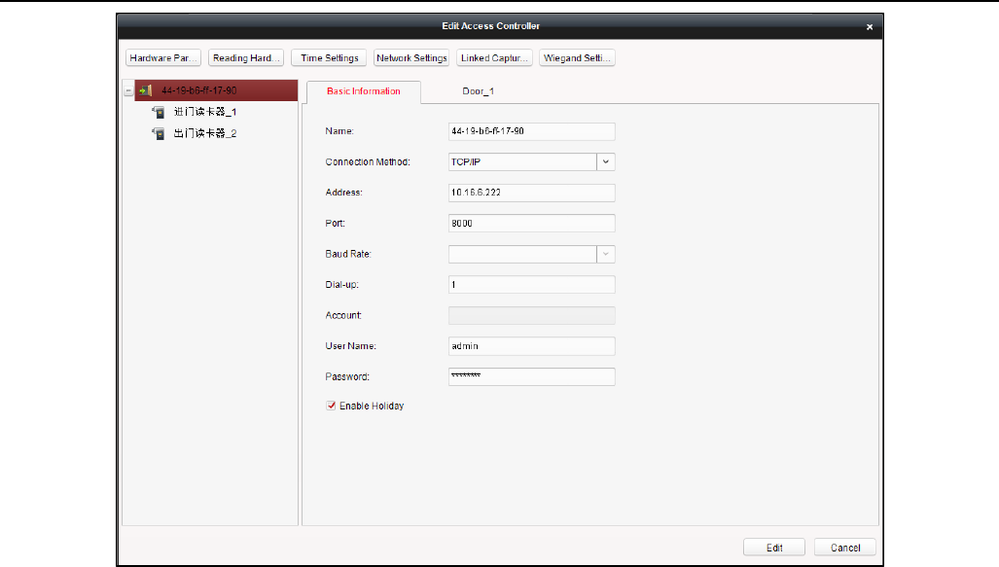The image size is (999, 567).
Task: Click the Cancel button
Action: click(844, 548)
